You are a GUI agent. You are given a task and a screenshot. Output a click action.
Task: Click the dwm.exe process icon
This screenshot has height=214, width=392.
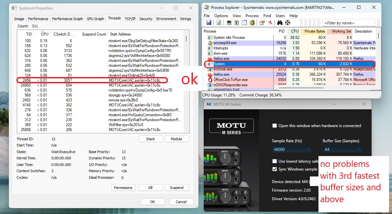(x=210, y=53)
